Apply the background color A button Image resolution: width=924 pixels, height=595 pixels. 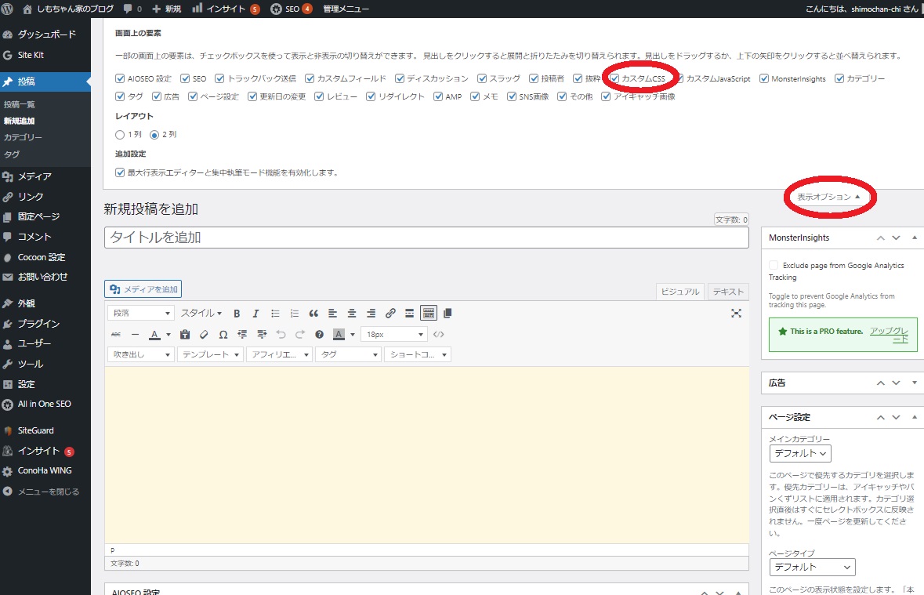click(x=339, y=335)
